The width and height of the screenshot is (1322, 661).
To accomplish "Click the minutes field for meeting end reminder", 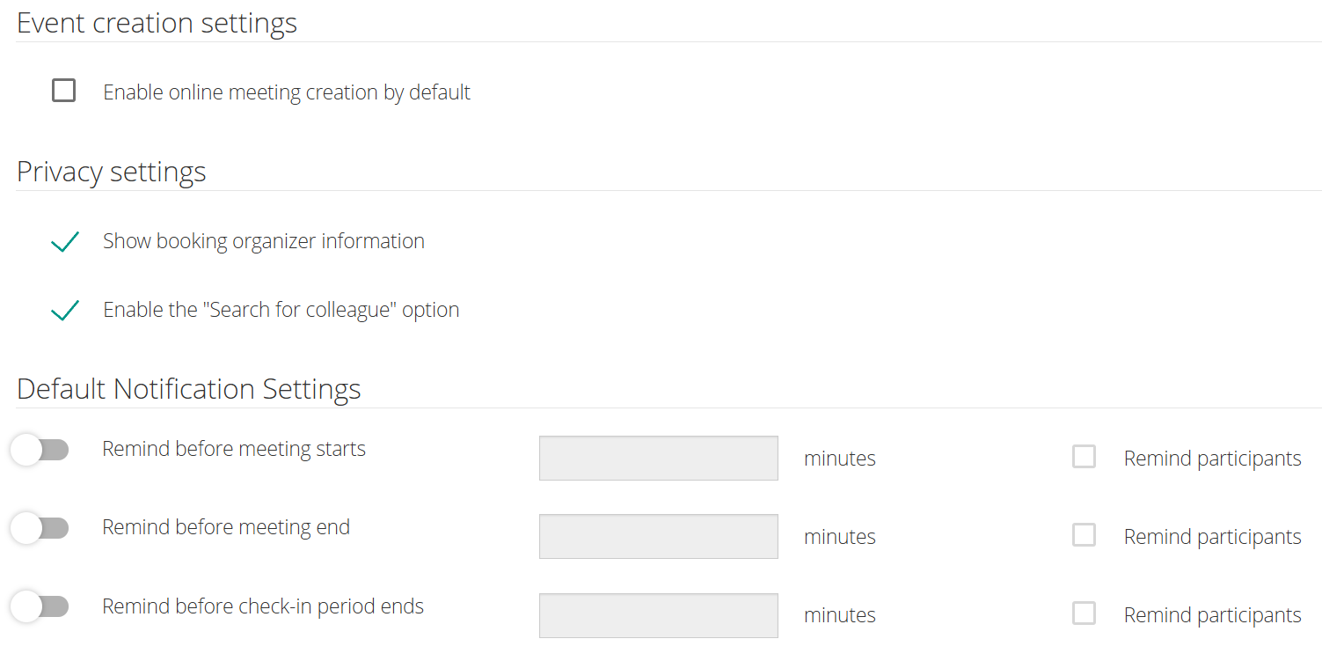I will [658, 536].
